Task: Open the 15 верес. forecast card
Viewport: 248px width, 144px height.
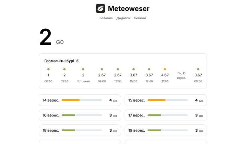Action: 166,100
